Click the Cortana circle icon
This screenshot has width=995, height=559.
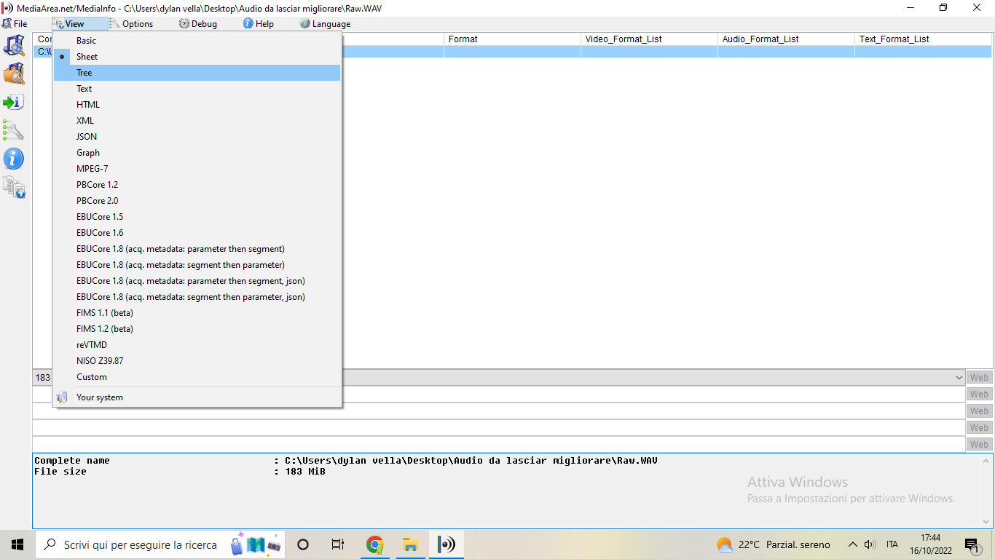pyautogui.click(x=304, y=544)
